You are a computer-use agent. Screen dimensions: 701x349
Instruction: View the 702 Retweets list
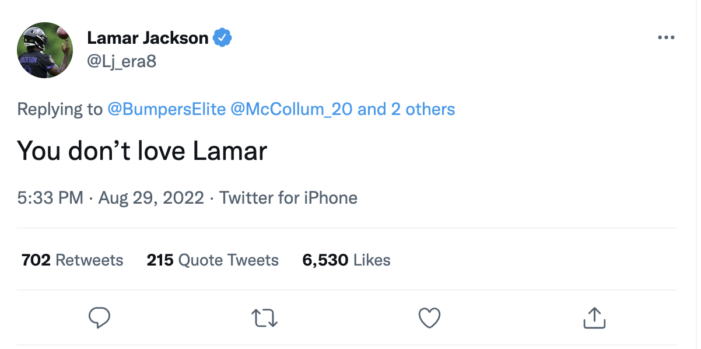[72, 260]
